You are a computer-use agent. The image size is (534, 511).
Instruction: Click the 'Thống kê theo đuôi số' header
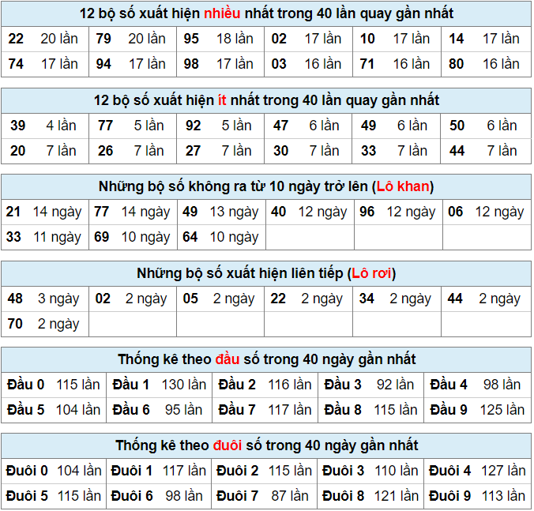266,445
